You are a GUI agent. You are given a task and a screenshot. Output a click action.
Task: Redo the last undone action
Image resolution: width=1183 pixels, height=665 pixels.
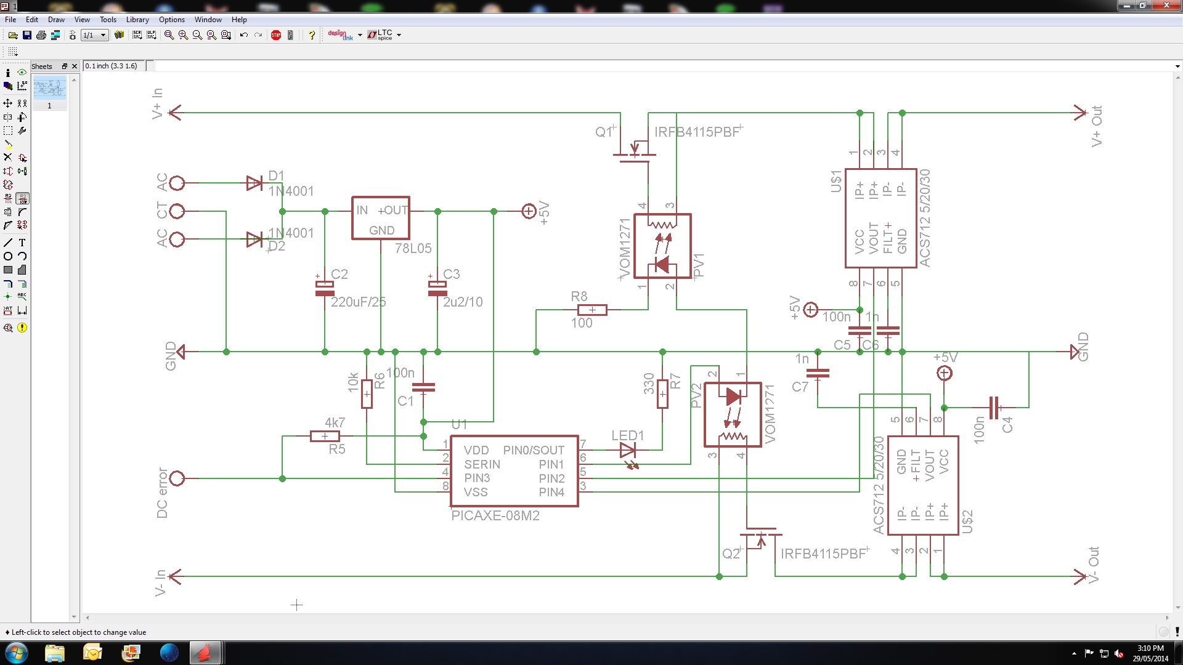point(258,35)
